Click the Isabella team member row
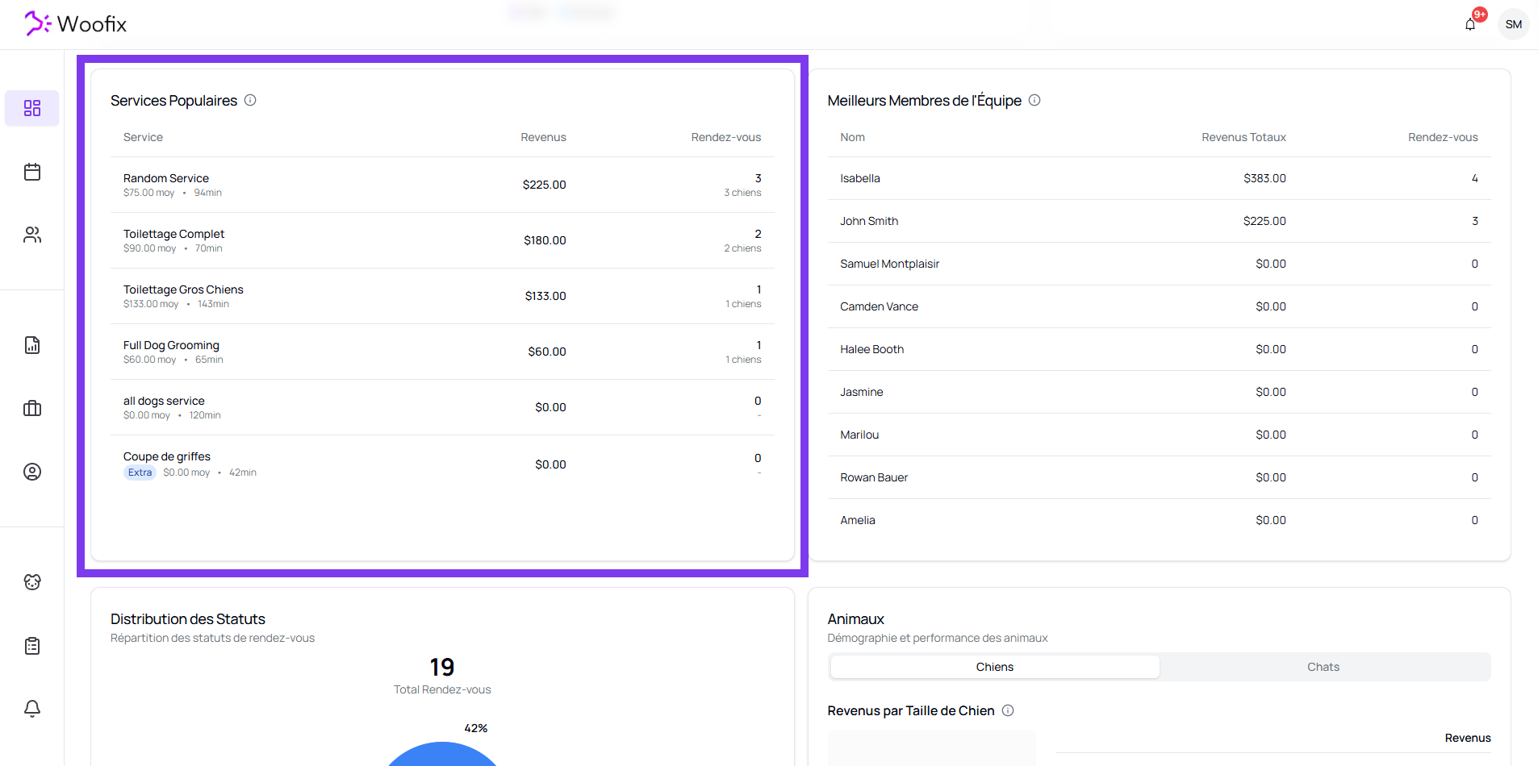 [x=1159, y=178]
